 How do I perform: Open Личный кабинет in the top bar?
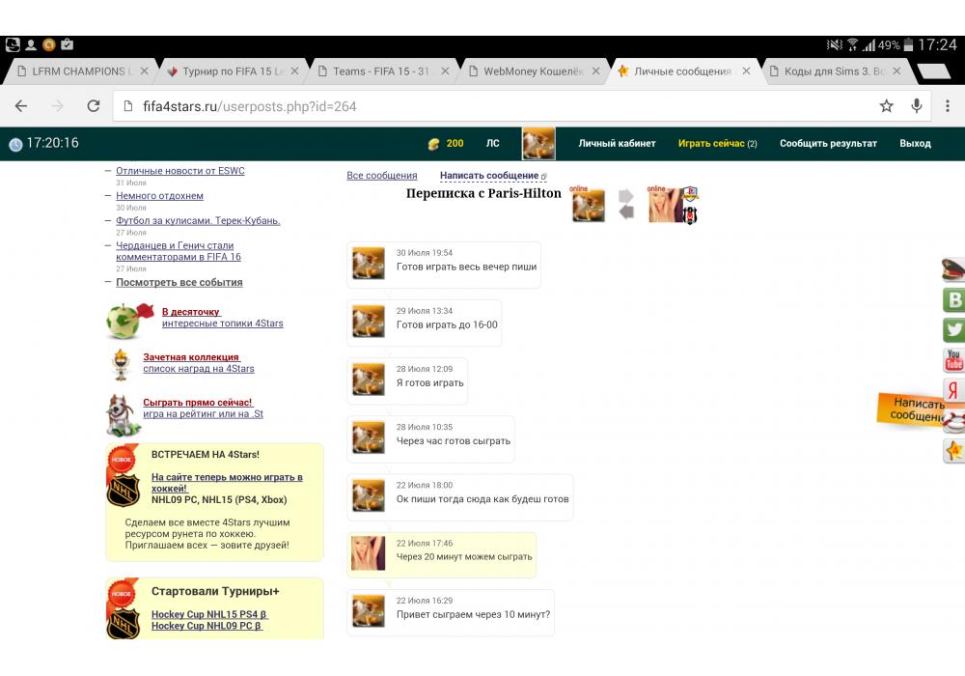pos(617,144)
